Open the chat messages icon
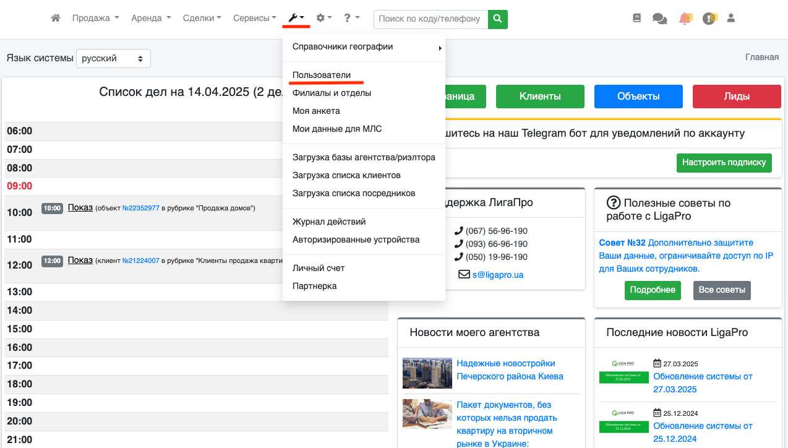The height and width of the screenshot is (448, 788). click(659, 19)
